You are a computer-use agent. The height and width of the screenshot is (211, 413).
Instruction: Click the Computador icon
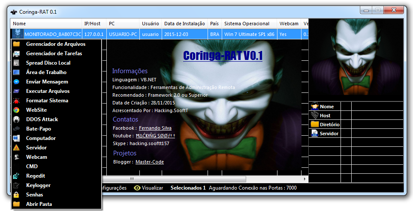16,138
